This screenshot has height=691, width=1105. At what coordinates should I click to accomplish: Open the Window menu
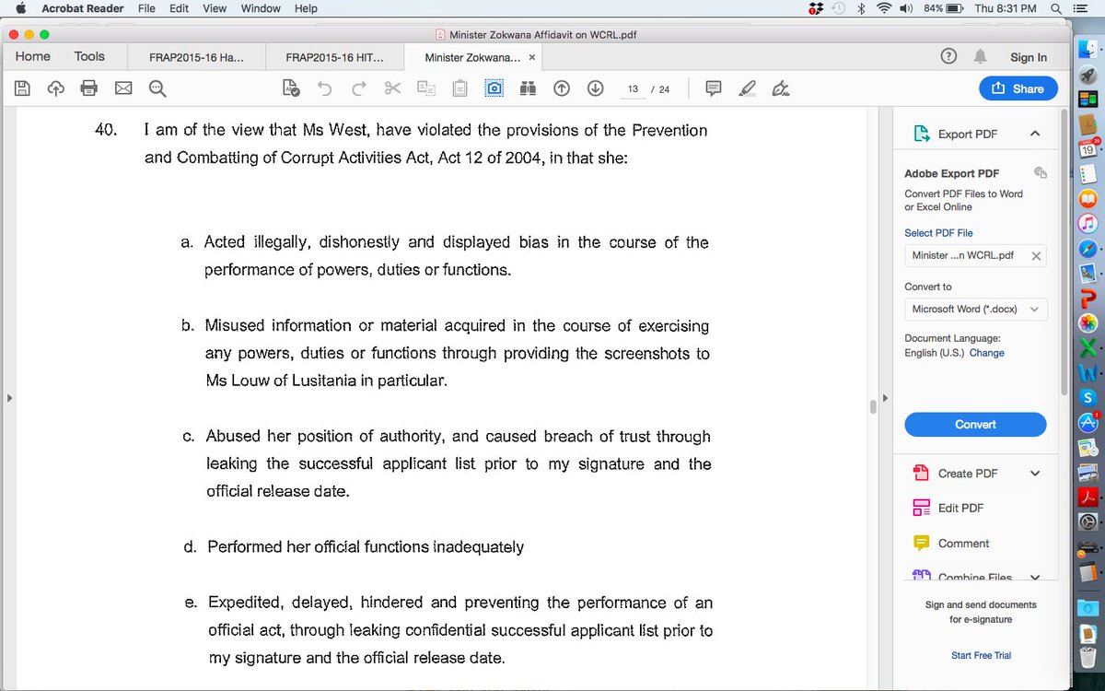(261, 8)
